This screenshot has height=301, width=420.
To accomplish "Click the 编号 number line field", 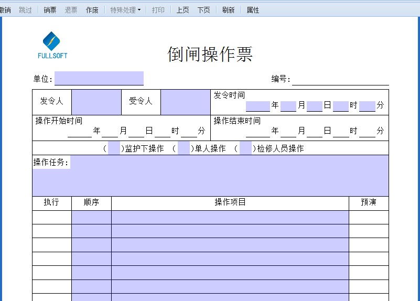I will click(x=340, y=79).
